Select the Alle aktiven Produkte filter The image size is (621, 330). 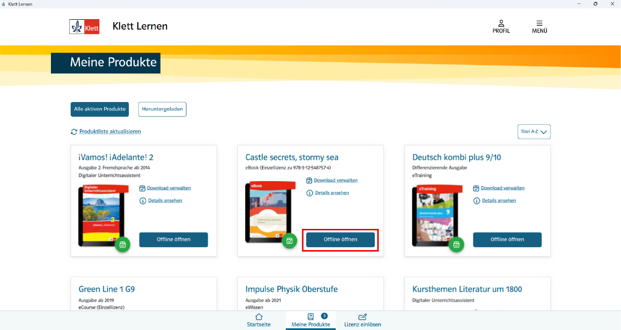click(x=100, y=109)
